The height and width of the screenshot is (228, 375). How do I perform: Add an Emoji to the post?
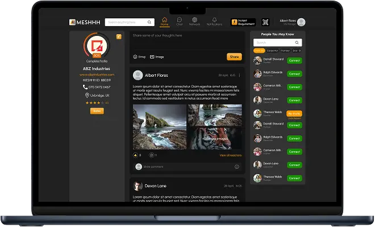click(x=139, y=57)
